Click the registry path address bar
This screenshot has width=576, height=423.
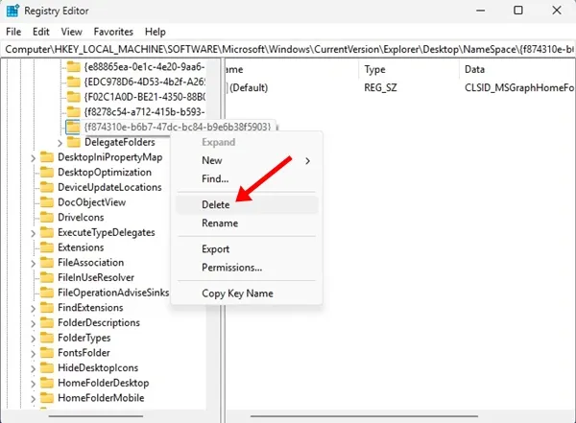[x=288, y=49]
